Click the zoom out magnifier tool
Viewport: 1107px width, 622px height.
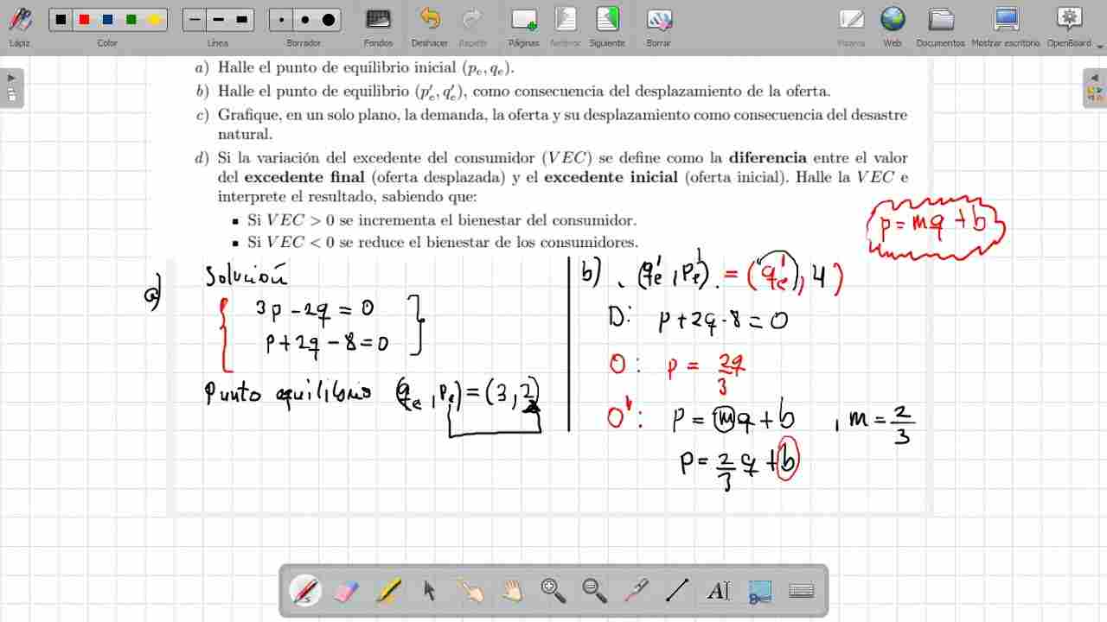[x=595, y=591]
